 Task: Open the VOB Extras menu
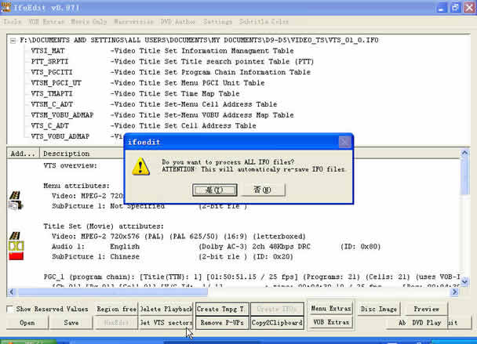click(x=46, y=22)
